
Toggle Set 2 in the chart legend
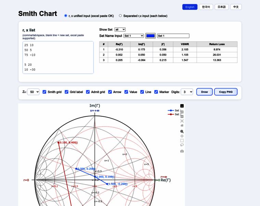[x=174, y=114]
